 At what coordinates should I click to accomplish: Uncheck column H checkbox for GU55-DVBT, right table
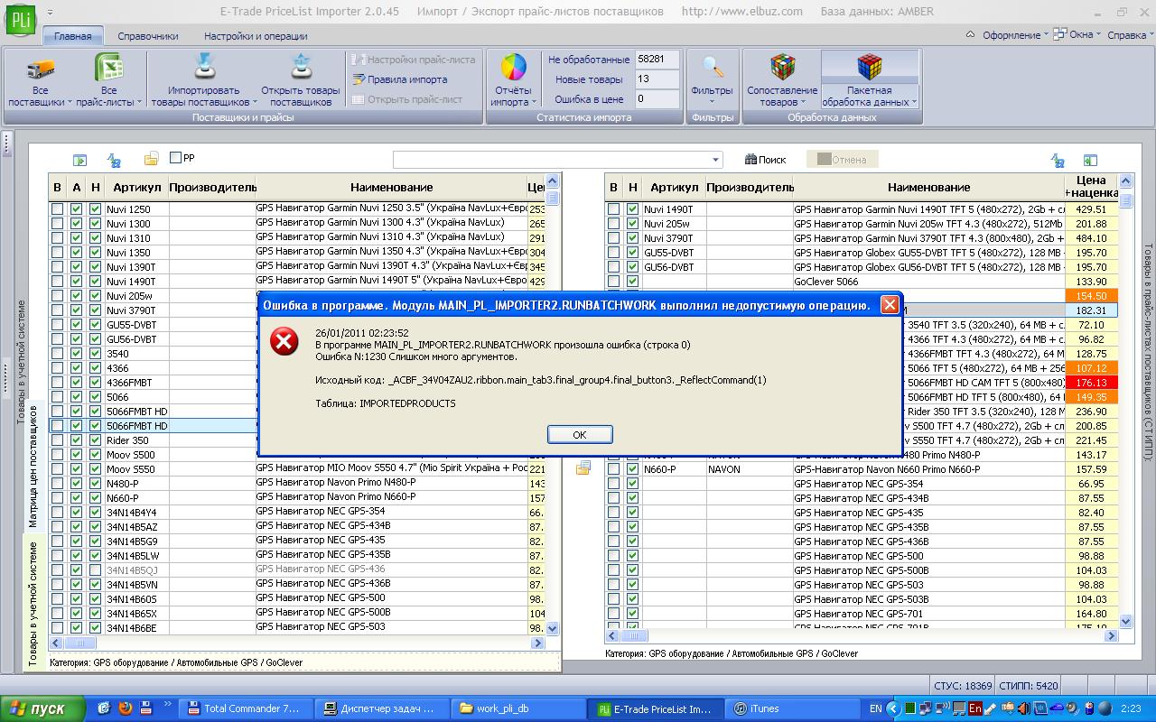(x=632, y=253)
